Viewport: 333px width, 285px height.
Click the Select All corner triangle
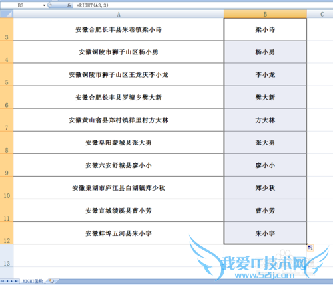tap(7, 14)
